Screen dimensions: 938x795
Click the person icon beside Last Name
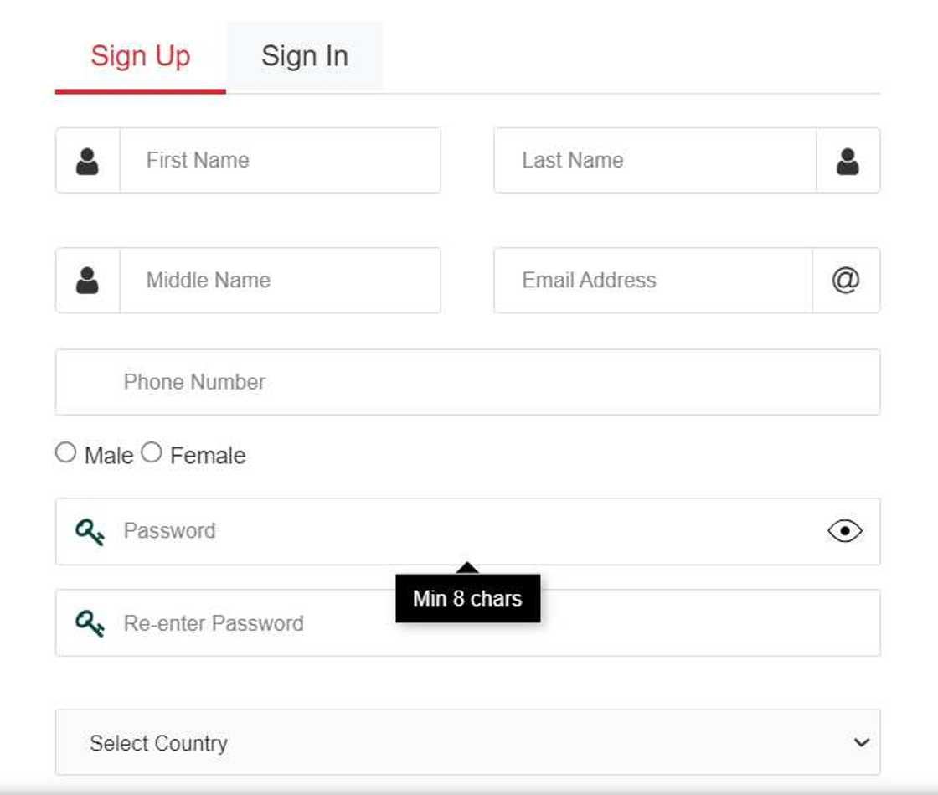click(848, 161)
